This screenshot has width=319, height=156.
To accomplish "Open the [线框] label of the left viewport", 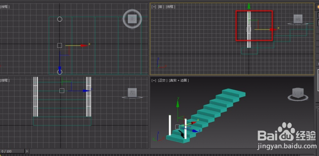I will (5, 80).
